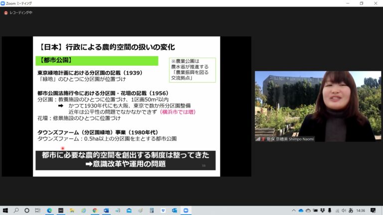The width and height of the screenshot is (383, 215).
Task: Click the pink text (横浜市では増)
Action: pyautogui.click(x=178, y=112)
